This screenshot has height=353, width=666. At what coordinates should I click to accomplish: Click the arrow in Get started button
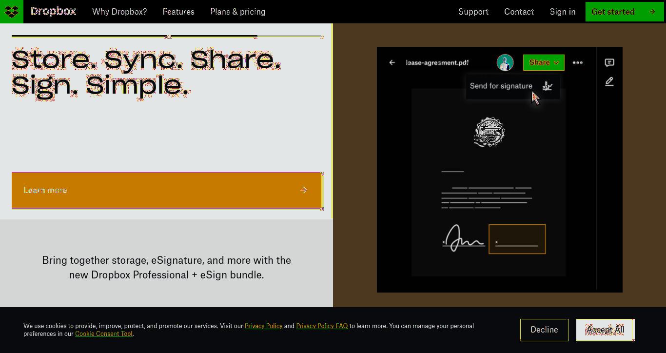pos(652,12)
